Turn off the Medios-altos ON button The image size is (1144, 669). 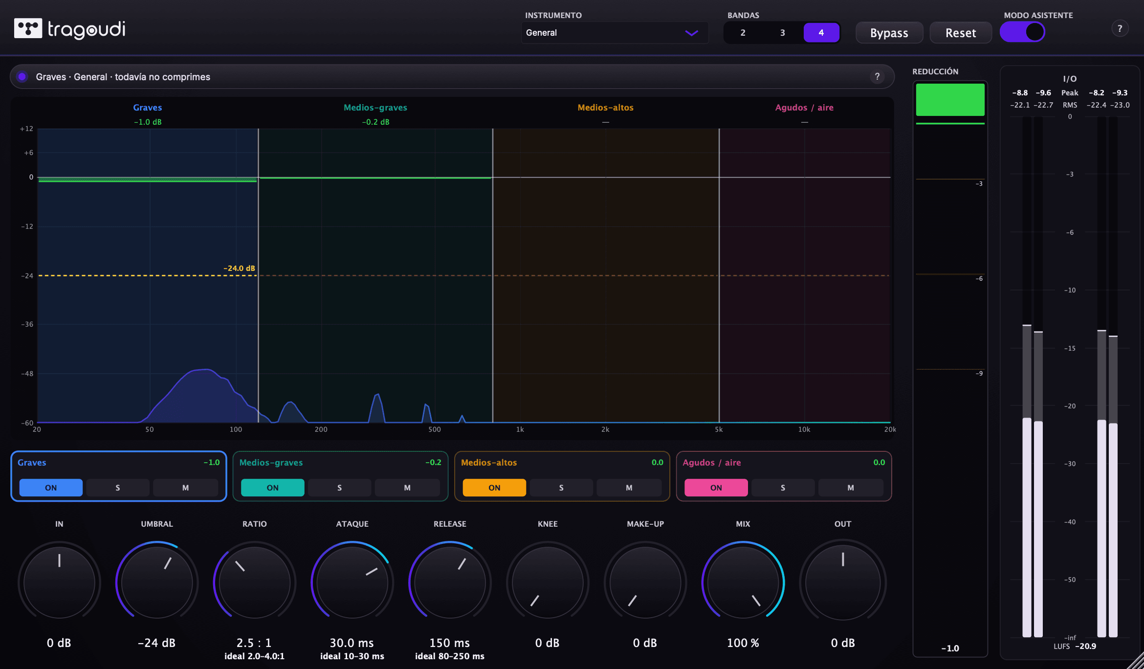pyautogui.click(x=494, y=488)
